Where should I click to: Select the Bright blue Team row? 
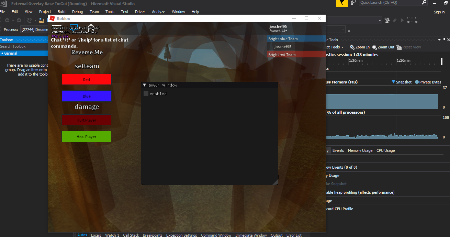click(x=296, y=39)
